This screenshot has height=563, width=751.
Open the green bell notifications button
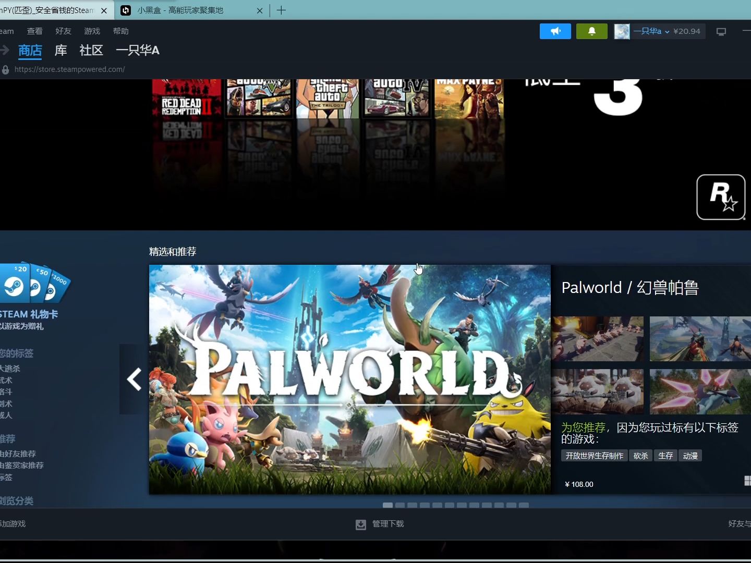coord(592,31)
